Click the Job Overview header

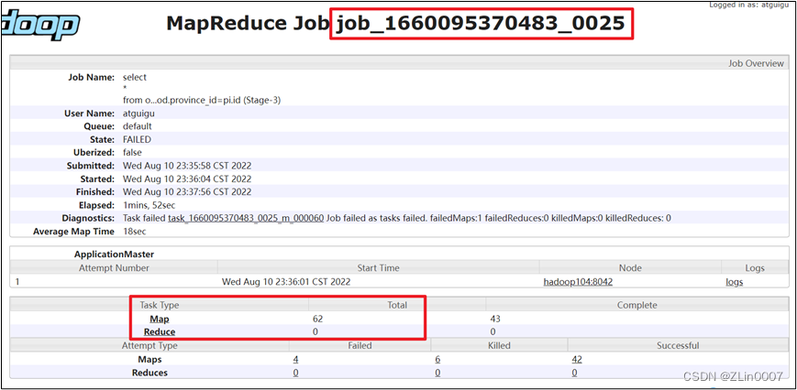(x=757, y=63)
